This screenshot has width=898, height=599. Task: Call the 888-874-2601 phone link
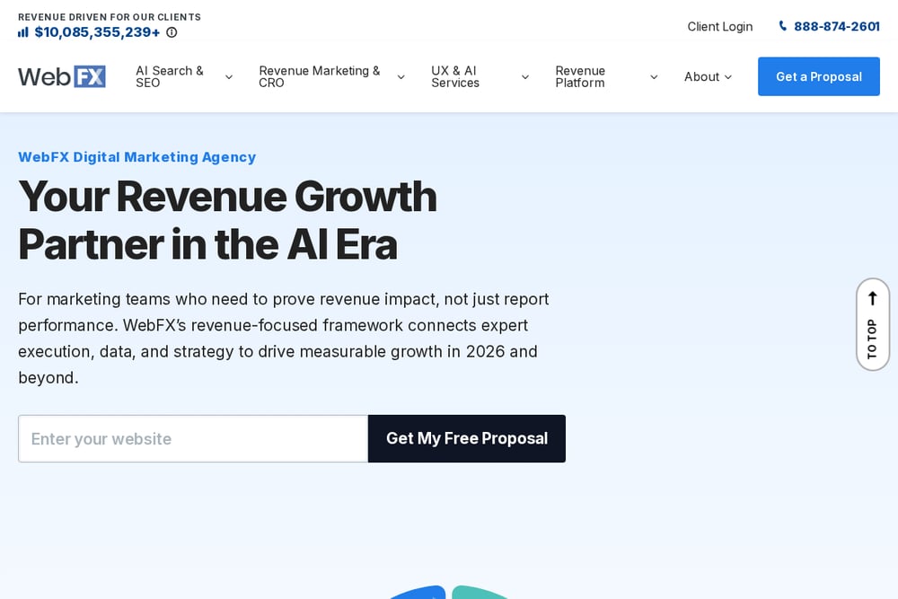[836, 26]
